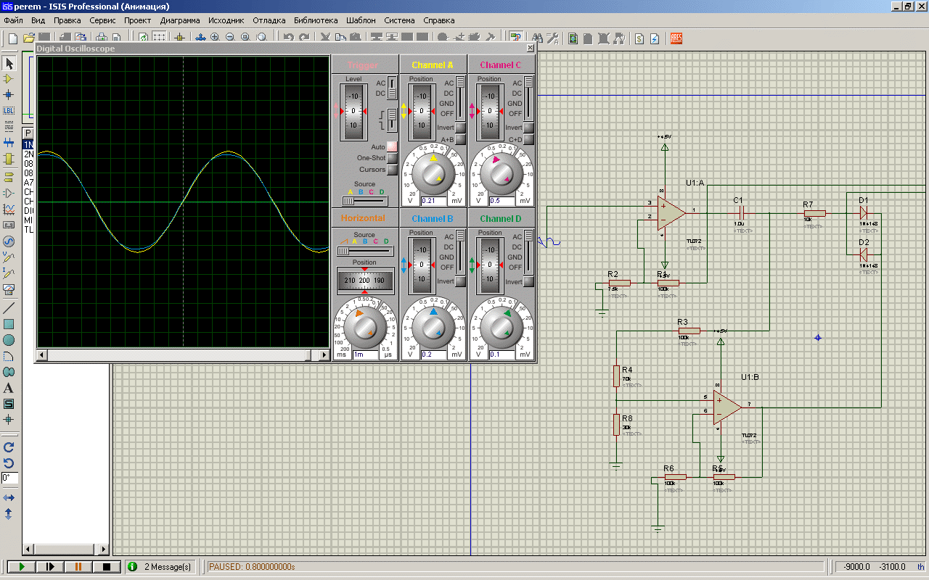Image resolution: width=929 pixels, height=580 pixels.
Task: Rotate clockwise using the rotation icon
Action: coord(9,447)
